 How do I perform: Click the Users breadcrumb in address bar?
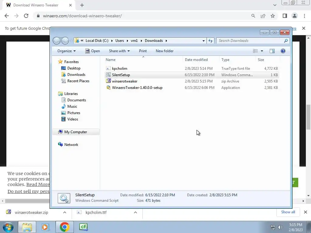[x=120, y=41]
